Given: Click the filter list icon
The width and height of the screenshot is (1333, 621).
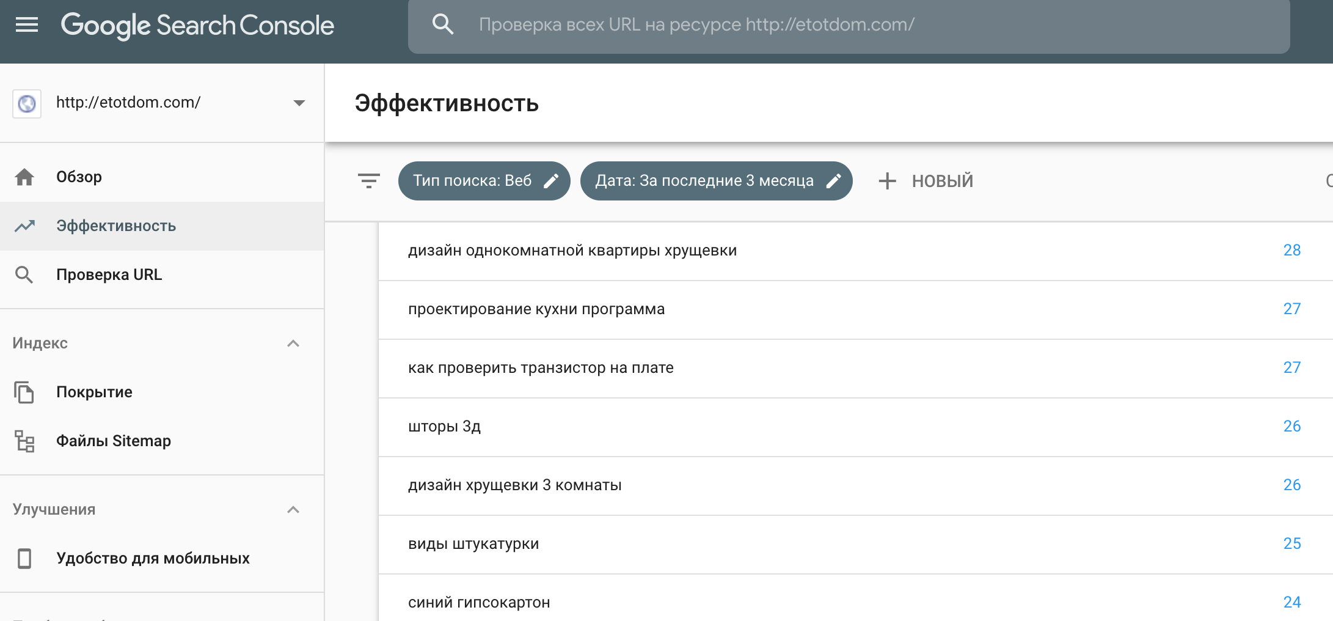Looking at the screenshot, I should click(x=368, y=181).
